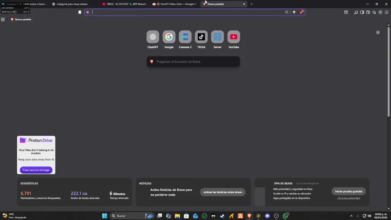Viewport: 391px width, 220px height.
Task: Open WhatsApp from the taskbar
Action: 285,216
